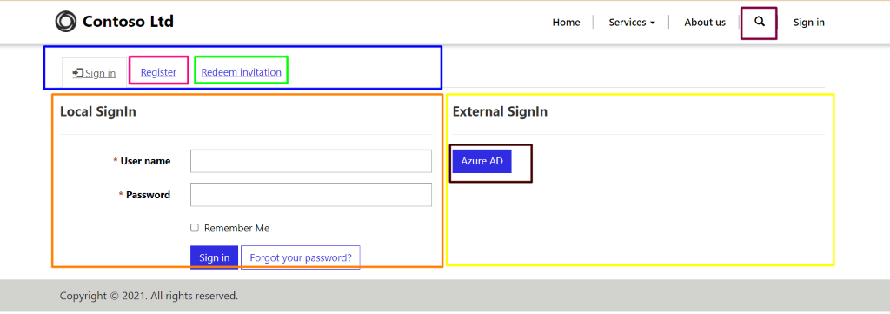Submit with the blue Sign in button
The height and width of the screenshot is (314, 890).
[214, 257]
